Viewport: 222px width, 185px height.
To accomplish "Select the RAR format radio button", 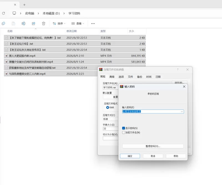I will click(108, 107).
